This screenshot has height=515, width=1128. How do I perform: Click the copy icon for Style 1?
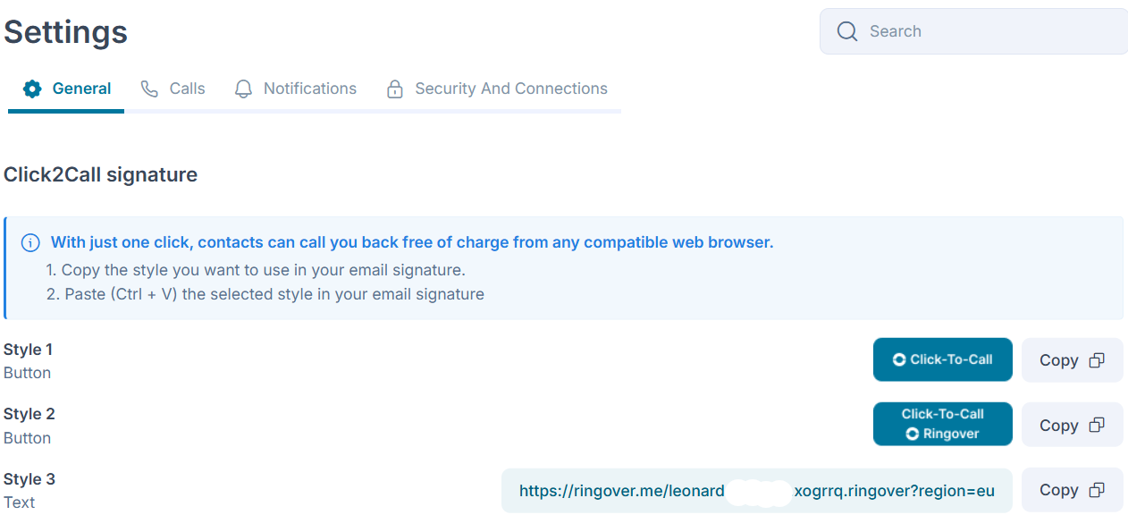click(x=1097, y=360)
